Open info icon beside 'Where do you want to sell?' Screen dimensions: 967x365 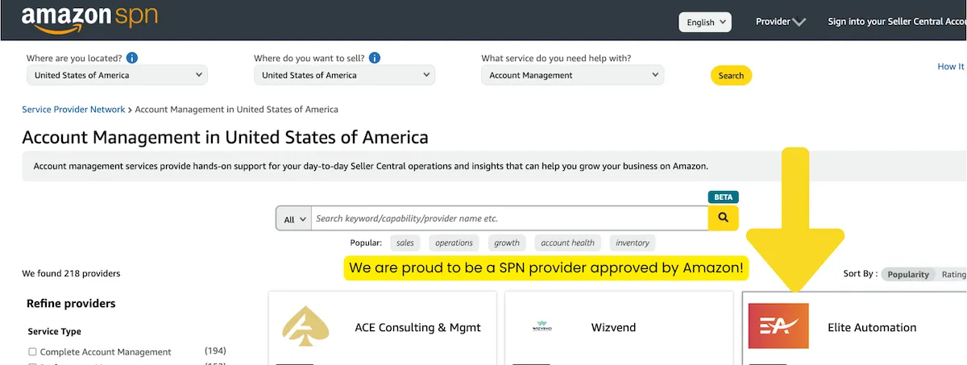coord(375,58)
